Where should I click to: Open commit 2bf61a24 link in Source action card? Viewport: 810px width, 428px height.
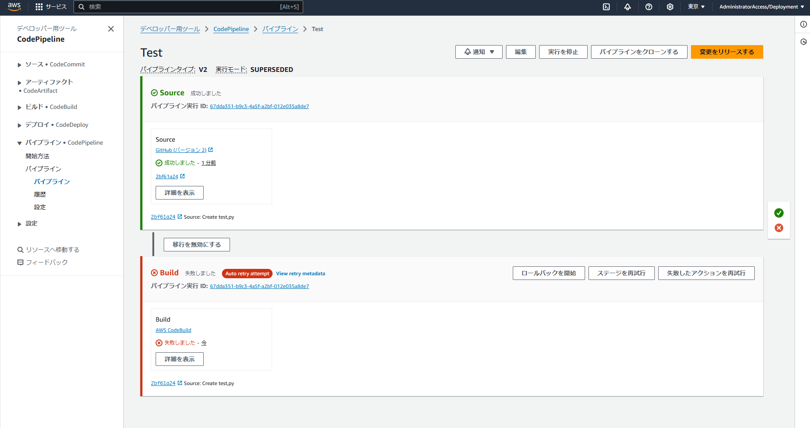click(167, 177)
